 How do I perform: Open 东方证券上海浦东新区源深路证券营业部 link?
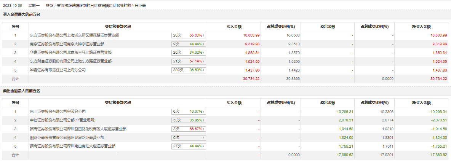(74, 35)
